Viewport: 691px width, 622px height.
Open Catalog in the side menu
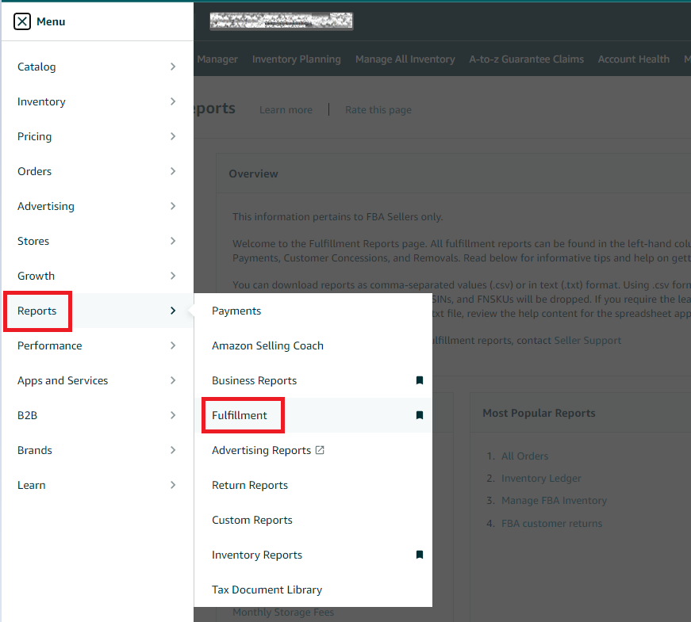coord(36,67)
